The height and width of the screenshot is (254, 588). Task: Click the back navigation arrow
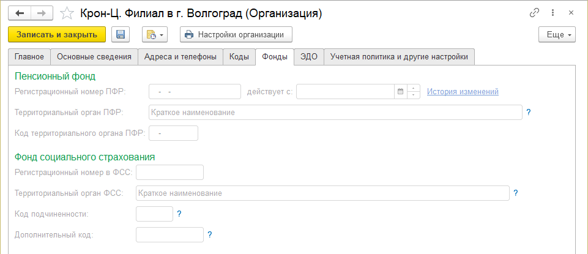20,13
